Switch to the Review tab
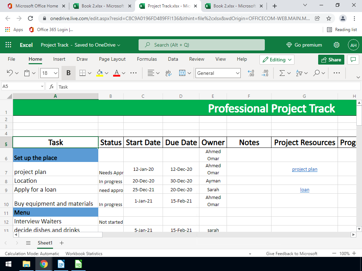The height and width of the screenshot is (271, 362). click(x=197, y=59)
